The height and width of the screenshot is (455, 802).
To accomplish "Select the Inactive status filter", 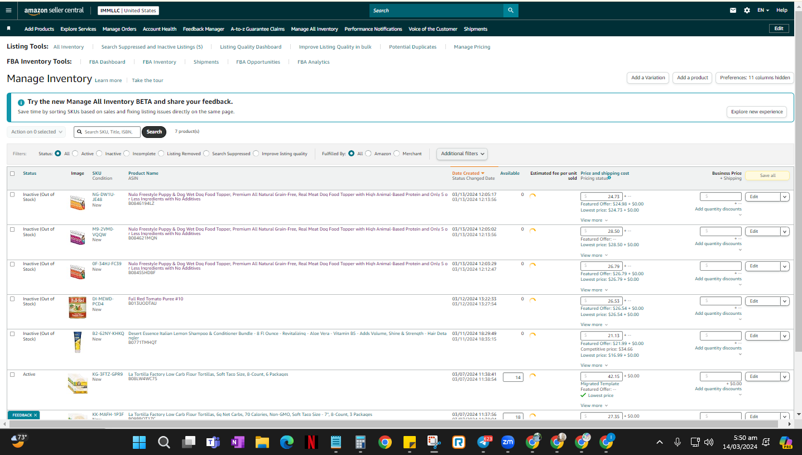I will pos(99,154).
